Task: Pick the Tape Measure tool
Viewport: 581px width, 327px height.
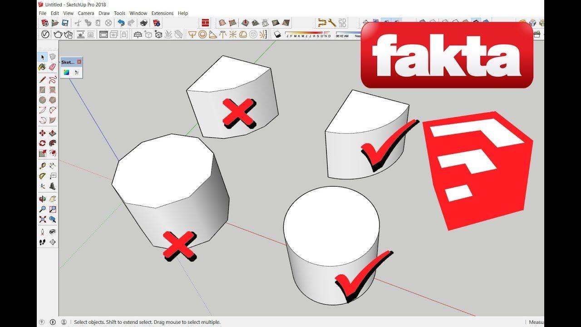Action: 43,166
